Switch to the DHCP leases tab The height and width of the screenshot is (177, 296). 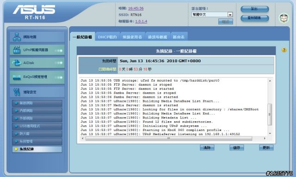(107, 37)
